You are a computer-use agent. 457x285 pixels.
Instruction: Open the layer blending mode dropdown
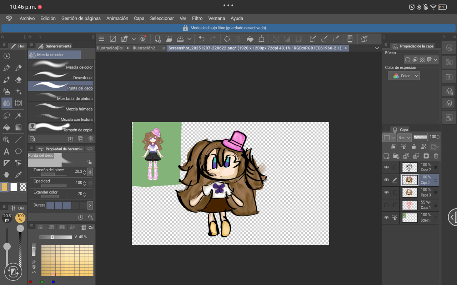[x=404, y=137]
